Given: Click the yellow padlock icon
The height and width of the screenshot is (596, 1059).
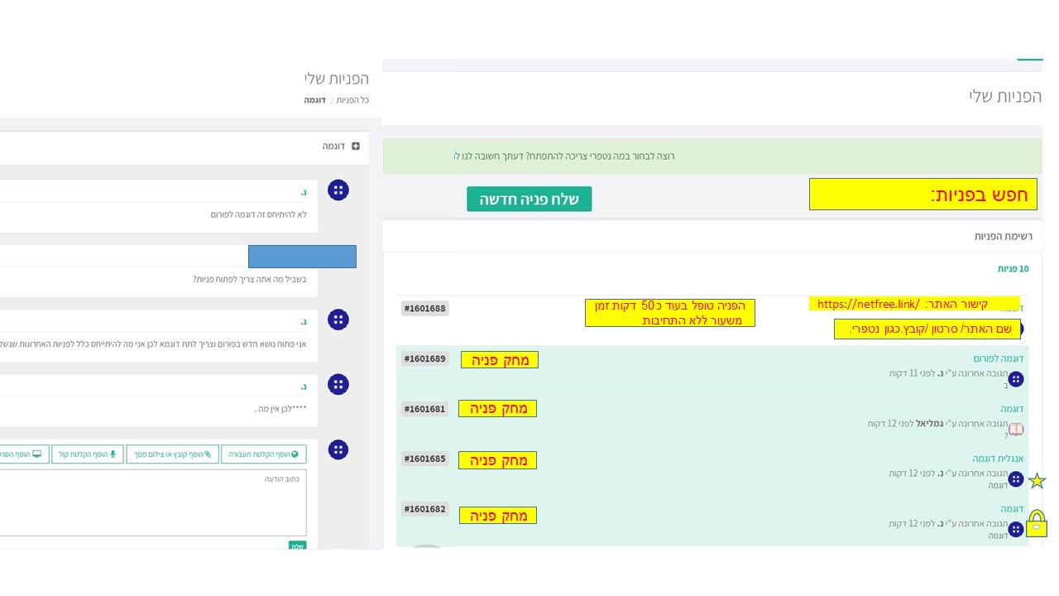Looking at the screenshot, I should [x=1037, y=524].
